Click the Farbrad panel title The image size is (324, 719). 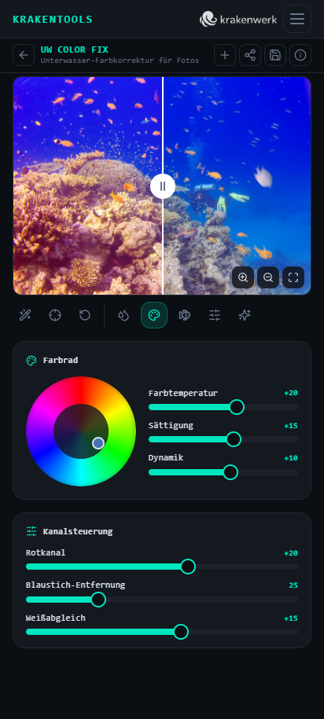pos(61,361)
